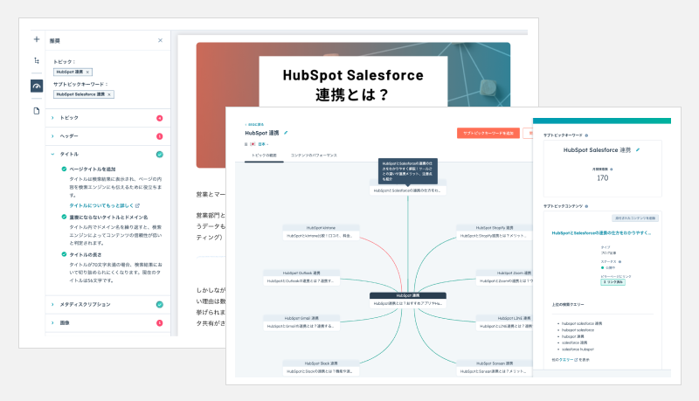Click info icon beside ステータス label

tap(620, 261)
